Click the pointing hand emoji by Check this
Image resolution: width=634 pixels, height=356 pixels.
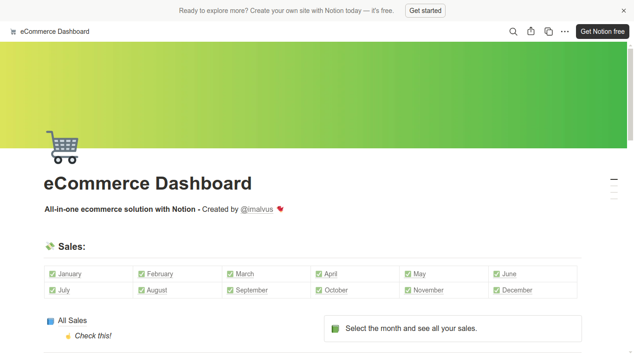[68, 336]
